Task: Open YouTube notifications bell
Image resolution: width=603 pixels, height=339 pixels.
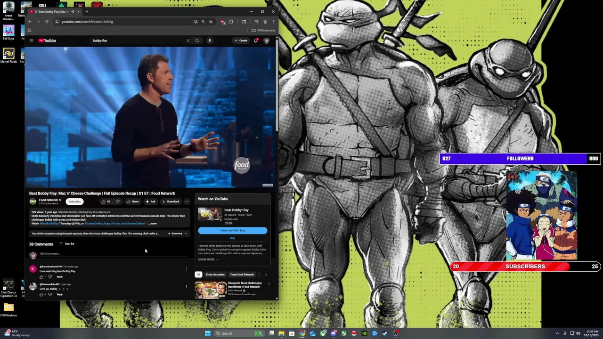Action: pyautogui.click(x=256, y=40)
